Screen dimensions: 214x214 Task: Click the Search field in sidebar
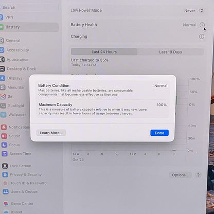click(29, 8)
